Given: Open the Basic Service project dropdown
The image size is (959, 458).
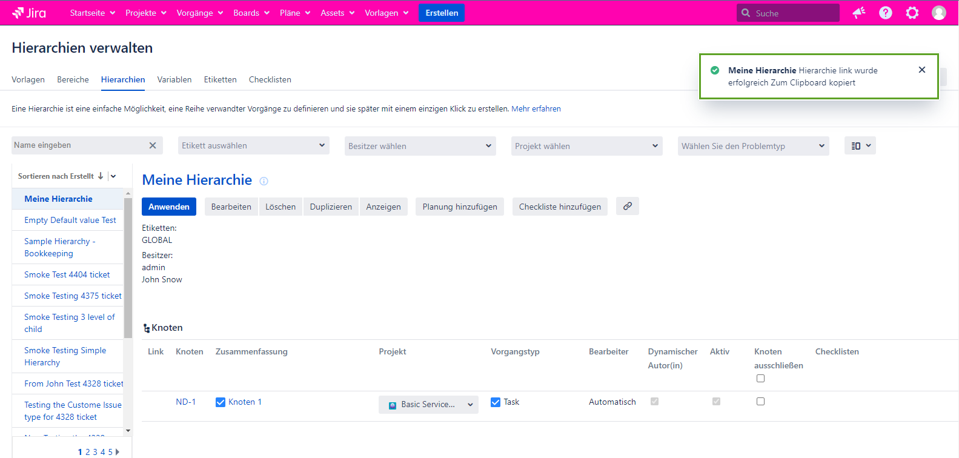Looking at the screenshot, I should click(x=428, y=405).
